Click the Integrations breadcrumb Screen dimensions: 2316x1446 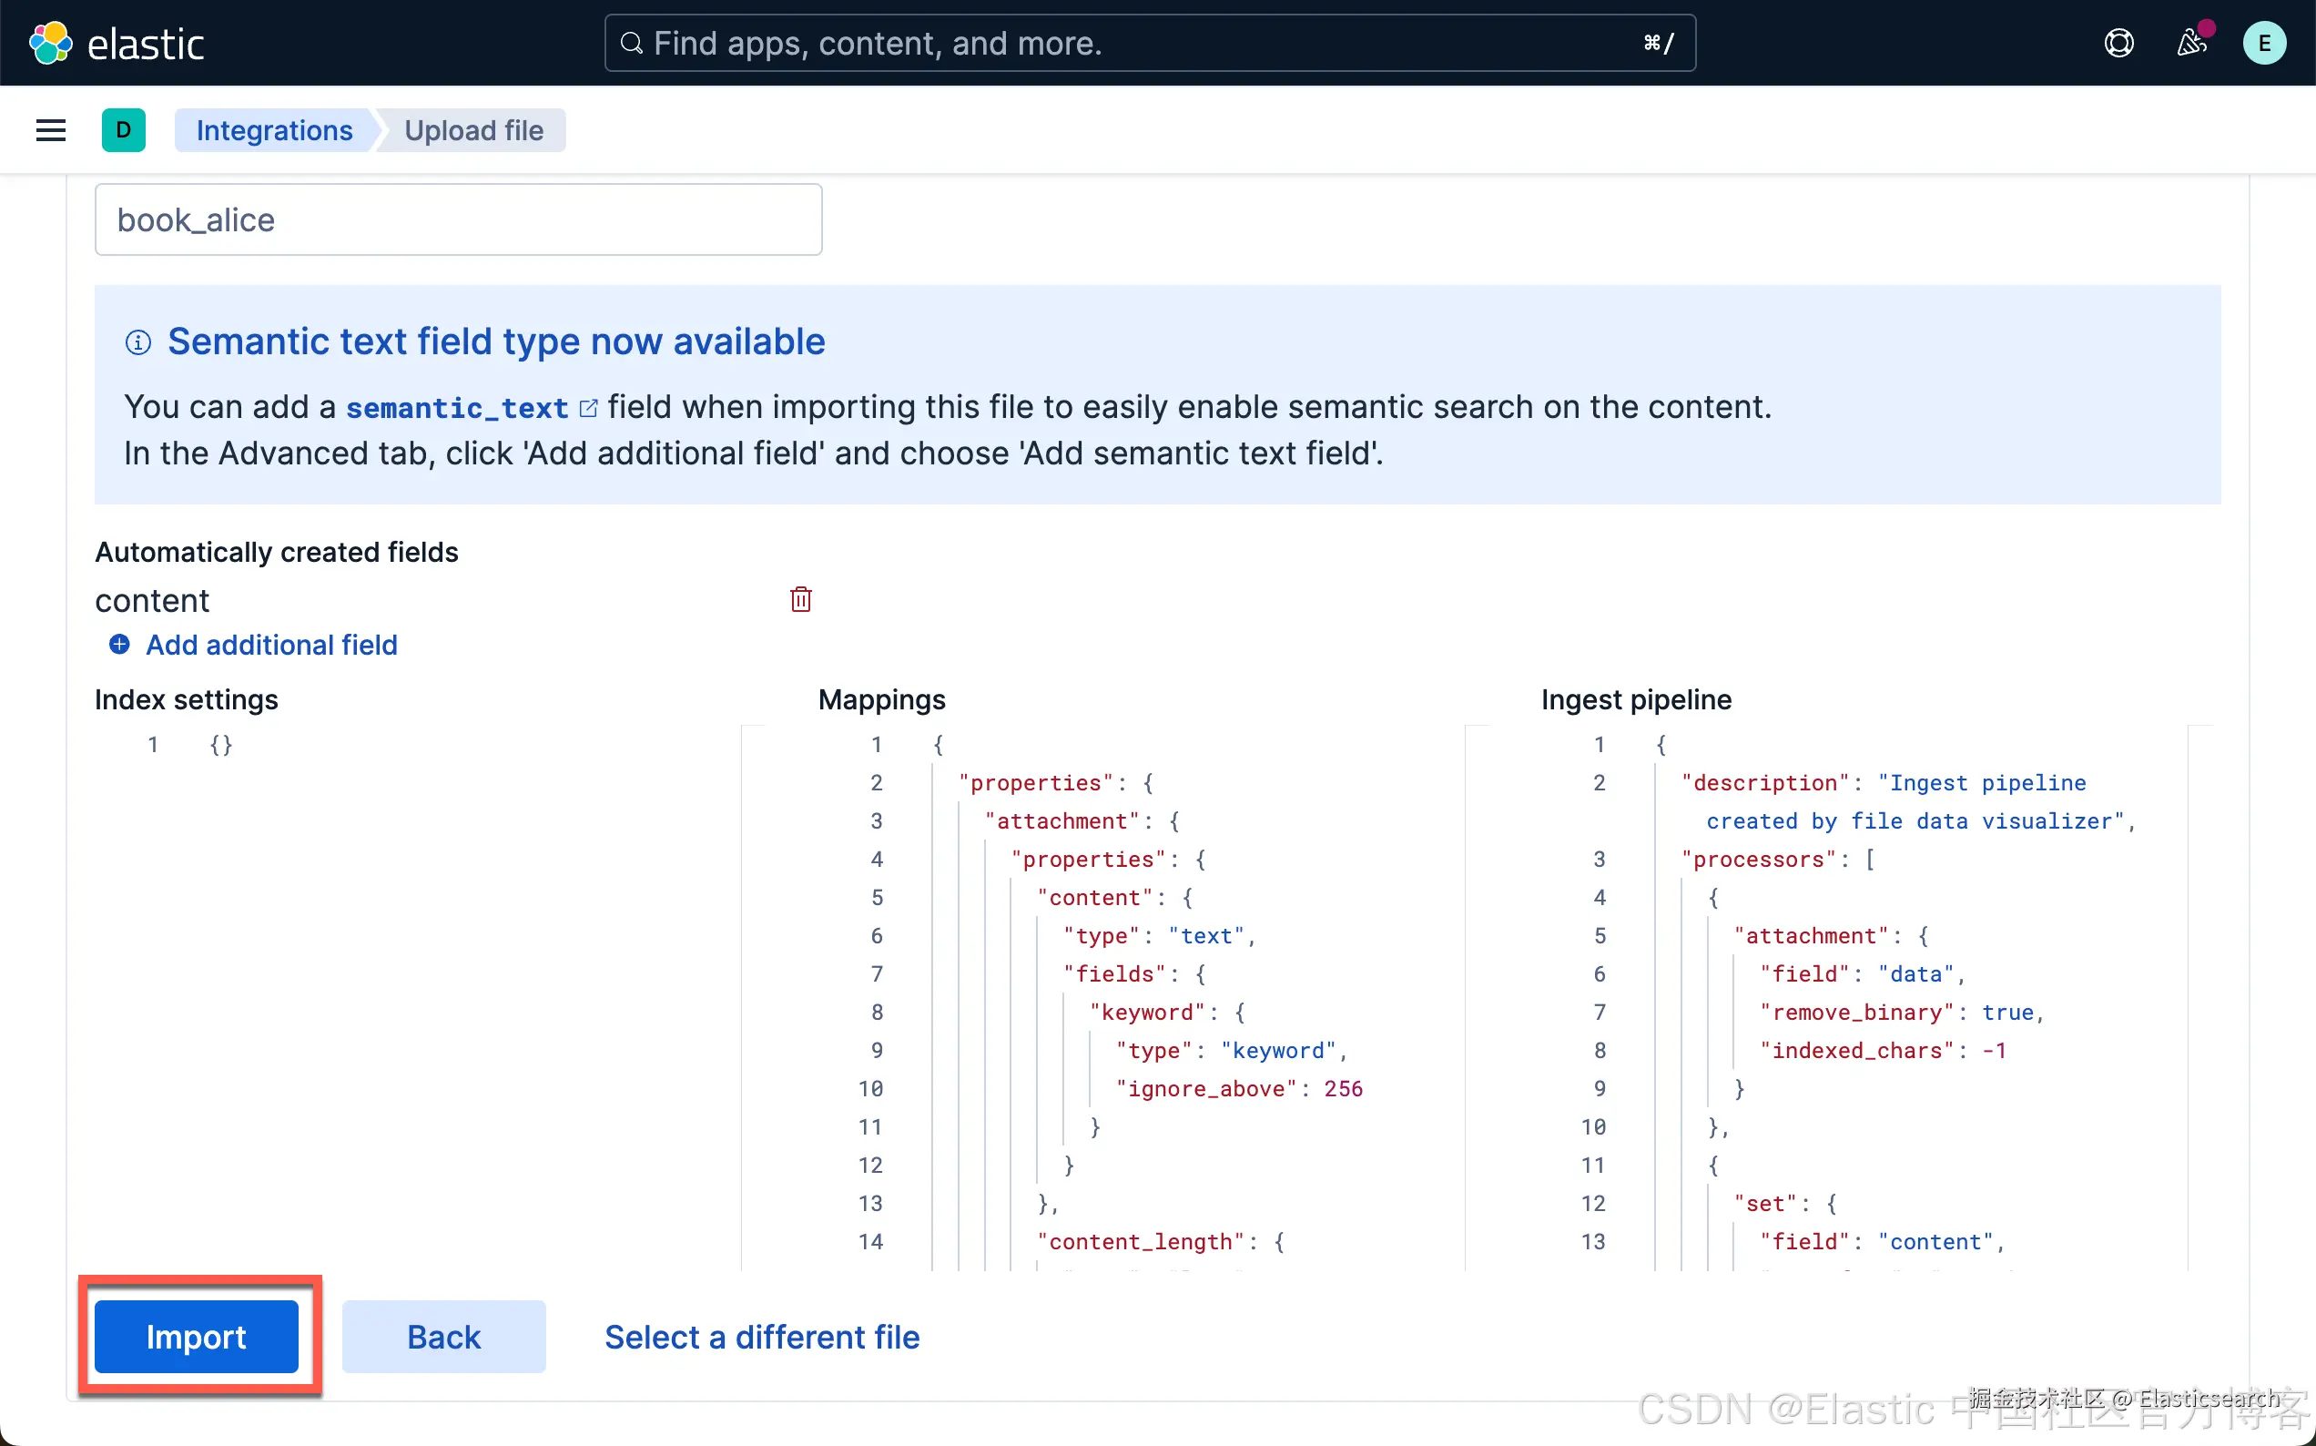click(274, 130)
